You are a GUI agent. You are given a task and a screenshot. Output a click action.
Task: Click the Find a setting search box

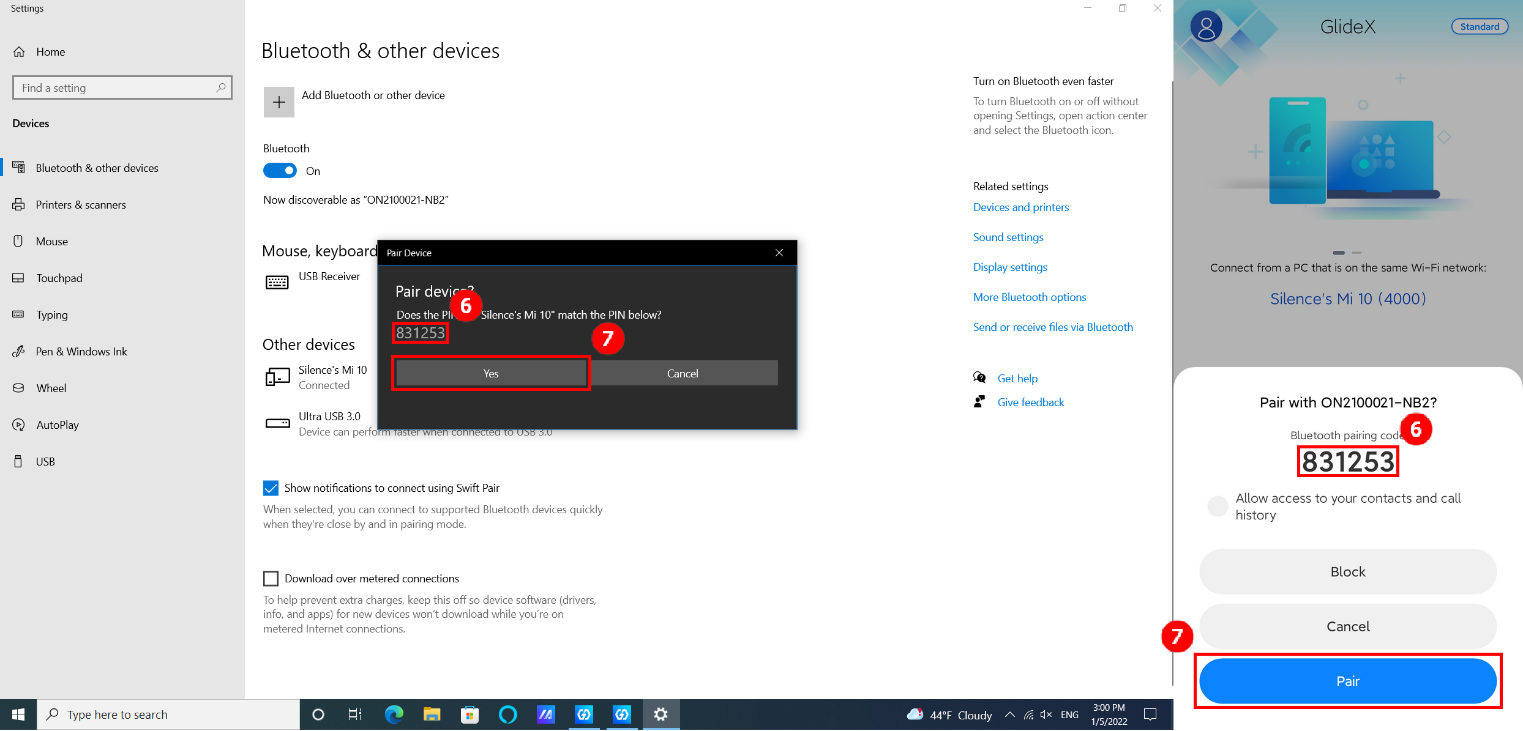click(x=122, y=87)
